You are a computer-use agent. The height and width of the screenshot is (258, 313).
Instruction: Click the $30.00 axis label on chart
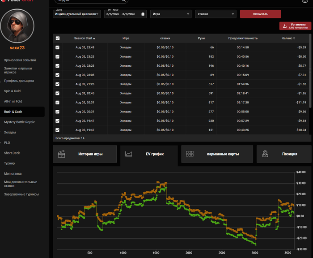point(301,183)
